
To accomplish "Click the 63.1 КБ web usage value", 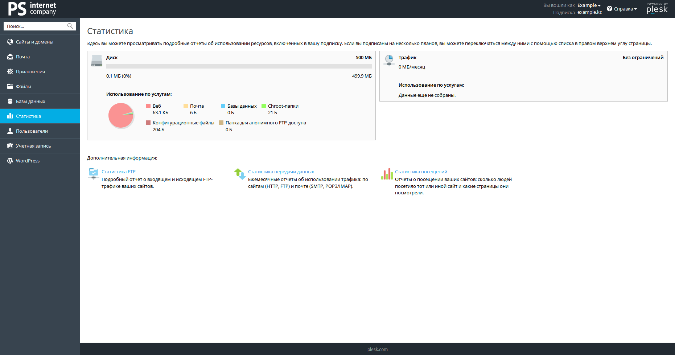I will point(160,113).
